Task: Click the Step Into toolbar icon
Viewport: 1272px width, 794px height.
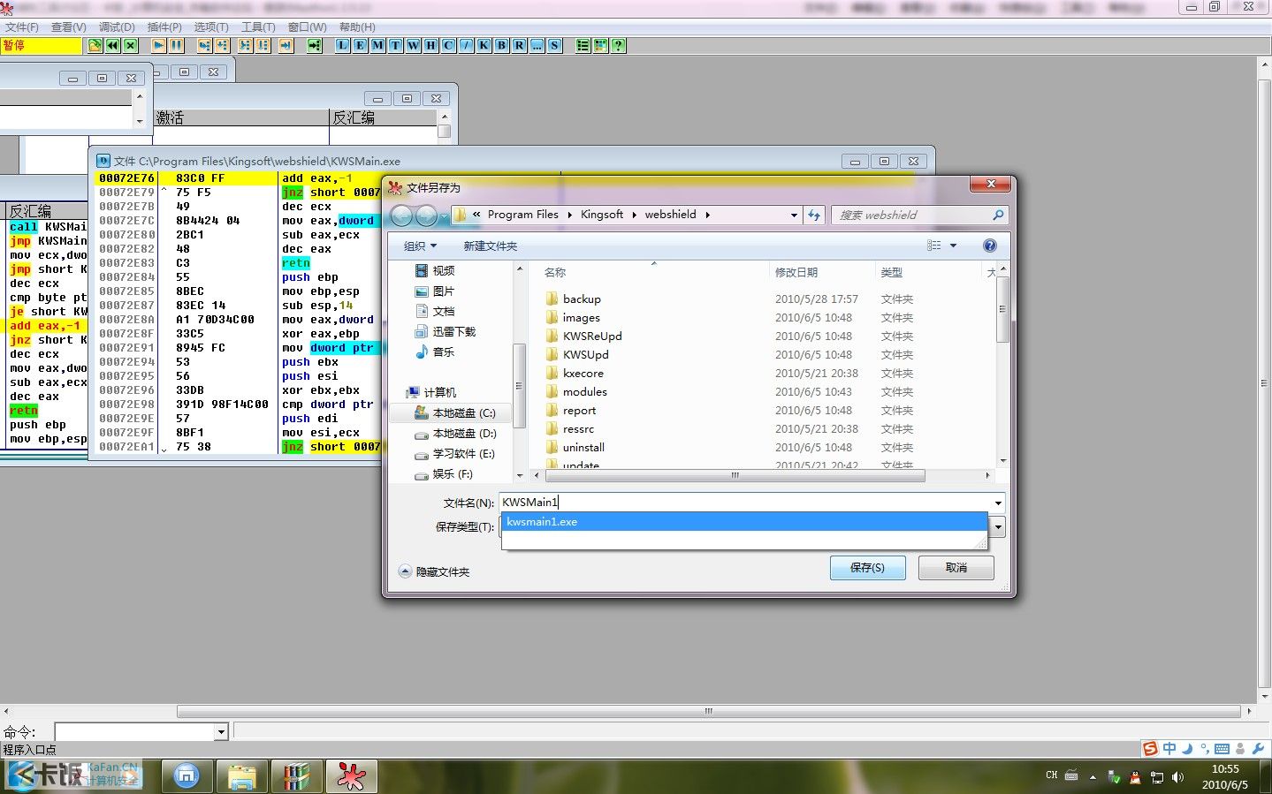Action: (x=204, y=45)
